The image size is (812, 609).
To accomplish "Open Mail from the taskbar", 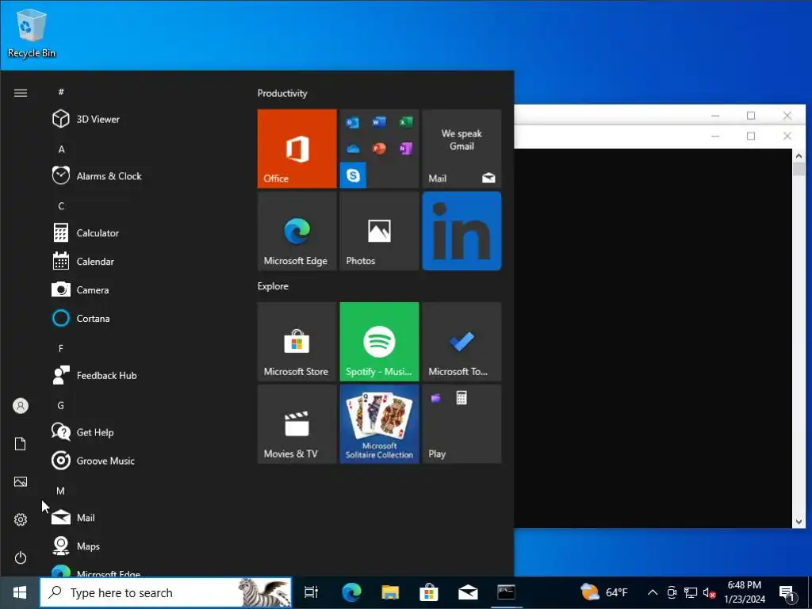I will (468, 592).
